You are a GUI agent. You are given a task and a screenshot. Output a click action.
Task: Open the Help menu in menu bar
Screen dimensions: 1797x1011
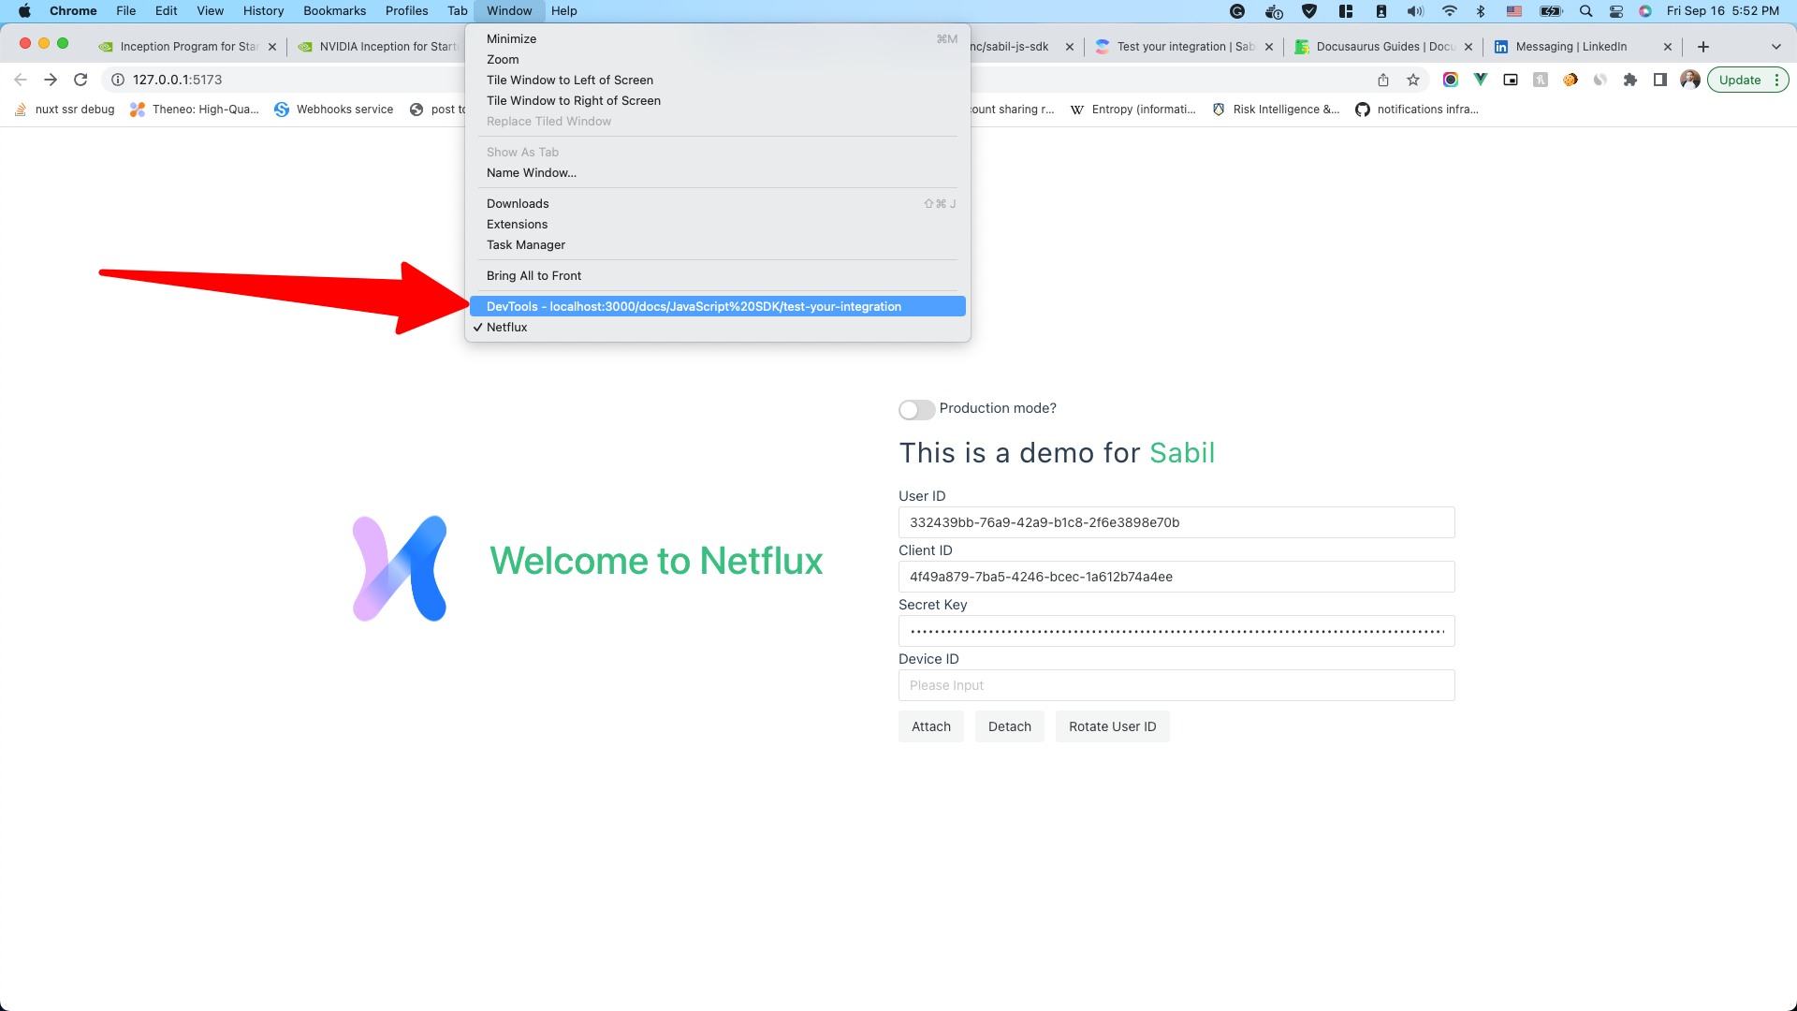pyautogui.click(x=563, y=11)
